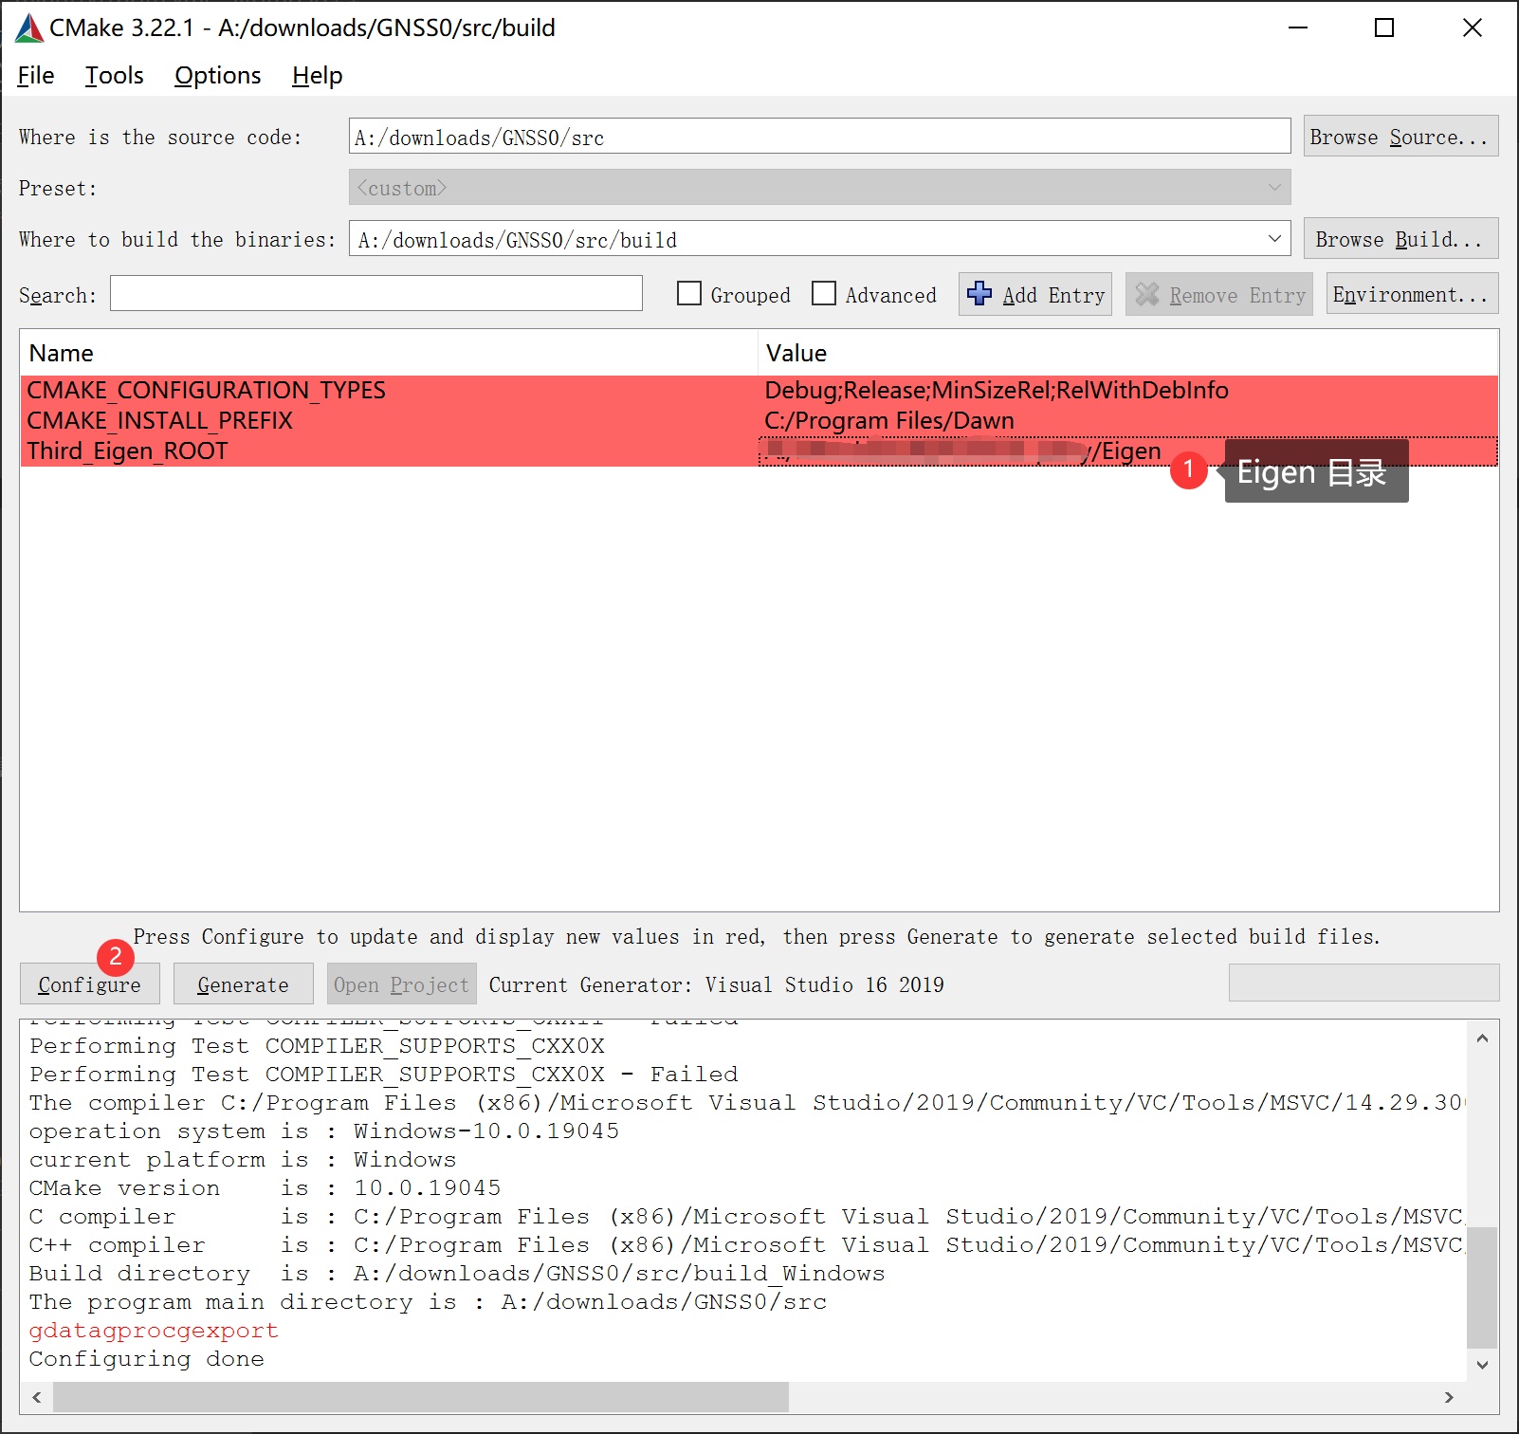Open the File menu
Screen dimensions: 1519x1434
coord(36,75)
